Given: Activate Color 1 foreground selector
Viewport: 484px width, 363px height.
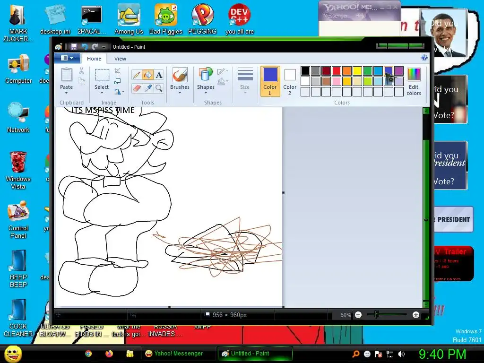Looking at the screenshot, I should (x=270, y=81).
